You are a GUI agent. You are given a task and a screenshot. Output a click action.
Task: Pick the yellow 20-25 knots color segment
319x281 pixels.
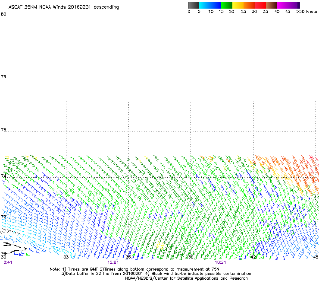pos(238,5)
